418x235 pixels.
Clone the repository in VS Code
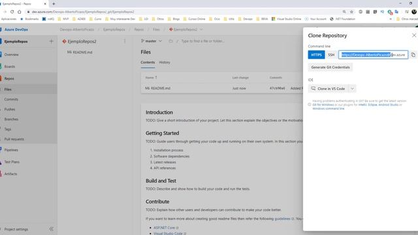pyautogui.click(x=328, y=89)
